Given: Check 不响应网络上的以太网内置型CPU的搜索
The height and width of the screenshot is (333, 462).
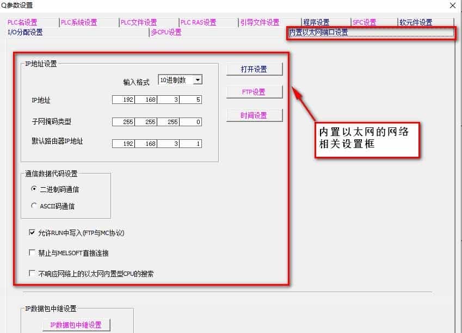Looking at the screenshot, I should click(32, 273).
